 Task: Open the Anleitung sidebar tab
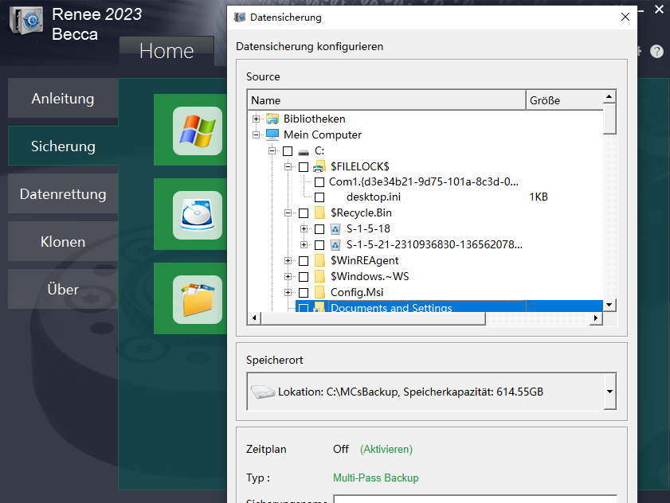tap(63, 98)
